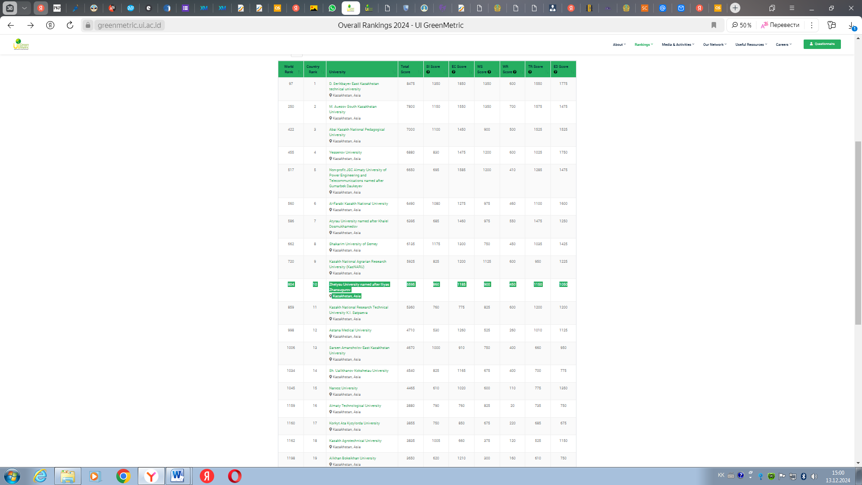
Task: Expand the About navigation dropdown
Action: pyautogui.click(x=619, y=44)
